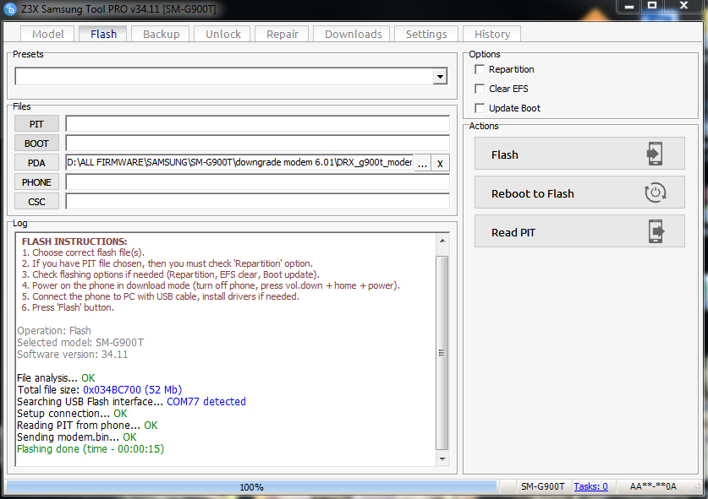Clear PDA file with the x button
708x499 pixels.
(x=440, y=163)
